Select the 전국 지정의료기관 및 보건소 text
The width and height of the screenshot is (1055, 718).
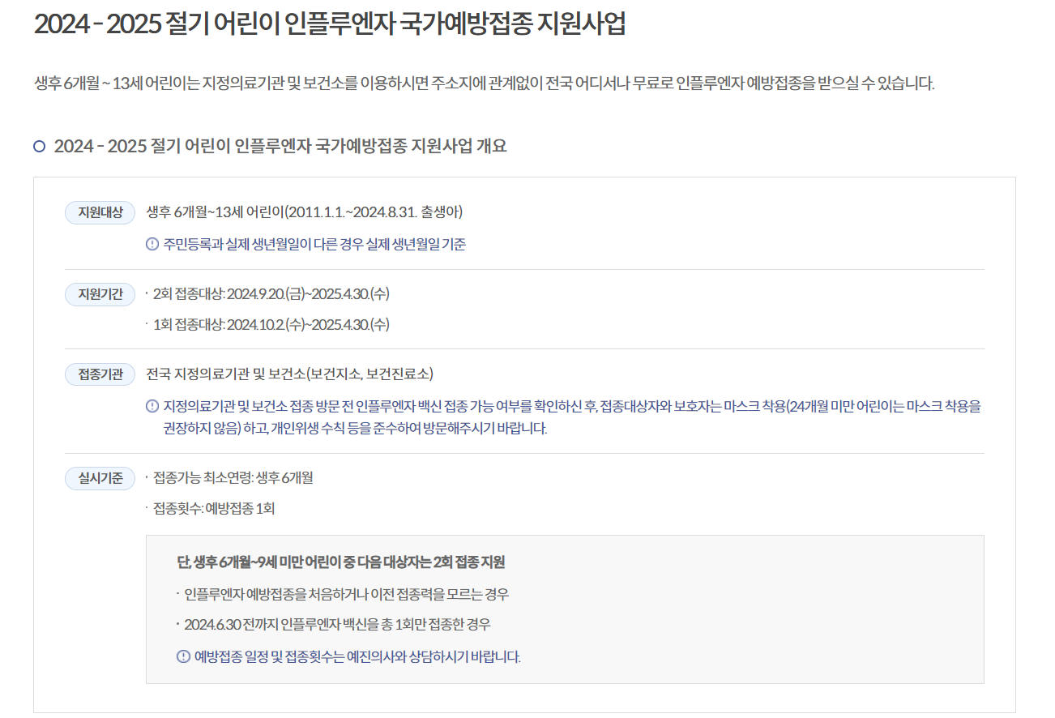click(295, 374)
